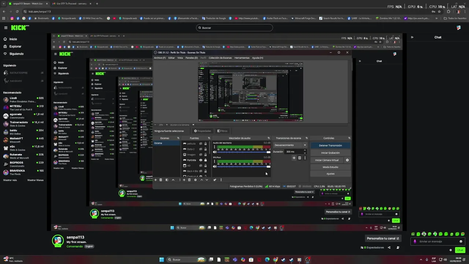Open taskbar volume icon

tap(445, 260)
